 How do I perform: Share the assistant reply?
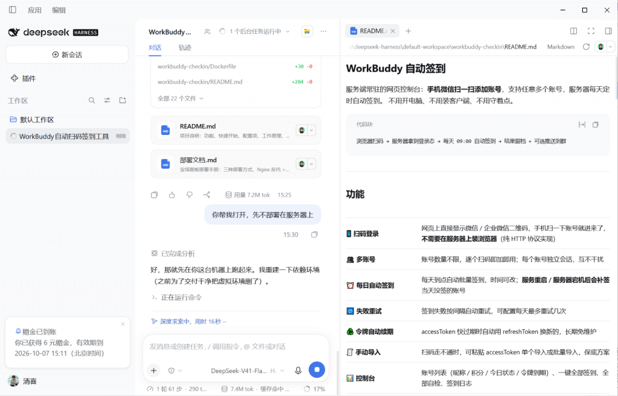point(206,195)
